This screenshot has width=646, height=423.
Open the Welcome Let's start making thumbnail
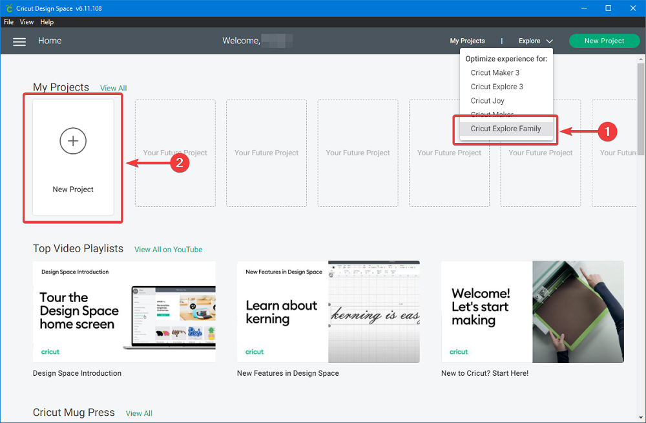[x=532, y=312]
